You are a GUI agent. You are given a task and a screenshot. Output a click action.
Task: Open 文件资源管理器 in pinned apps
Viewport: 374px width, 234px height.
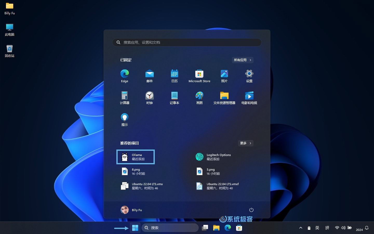click(224, 98)
